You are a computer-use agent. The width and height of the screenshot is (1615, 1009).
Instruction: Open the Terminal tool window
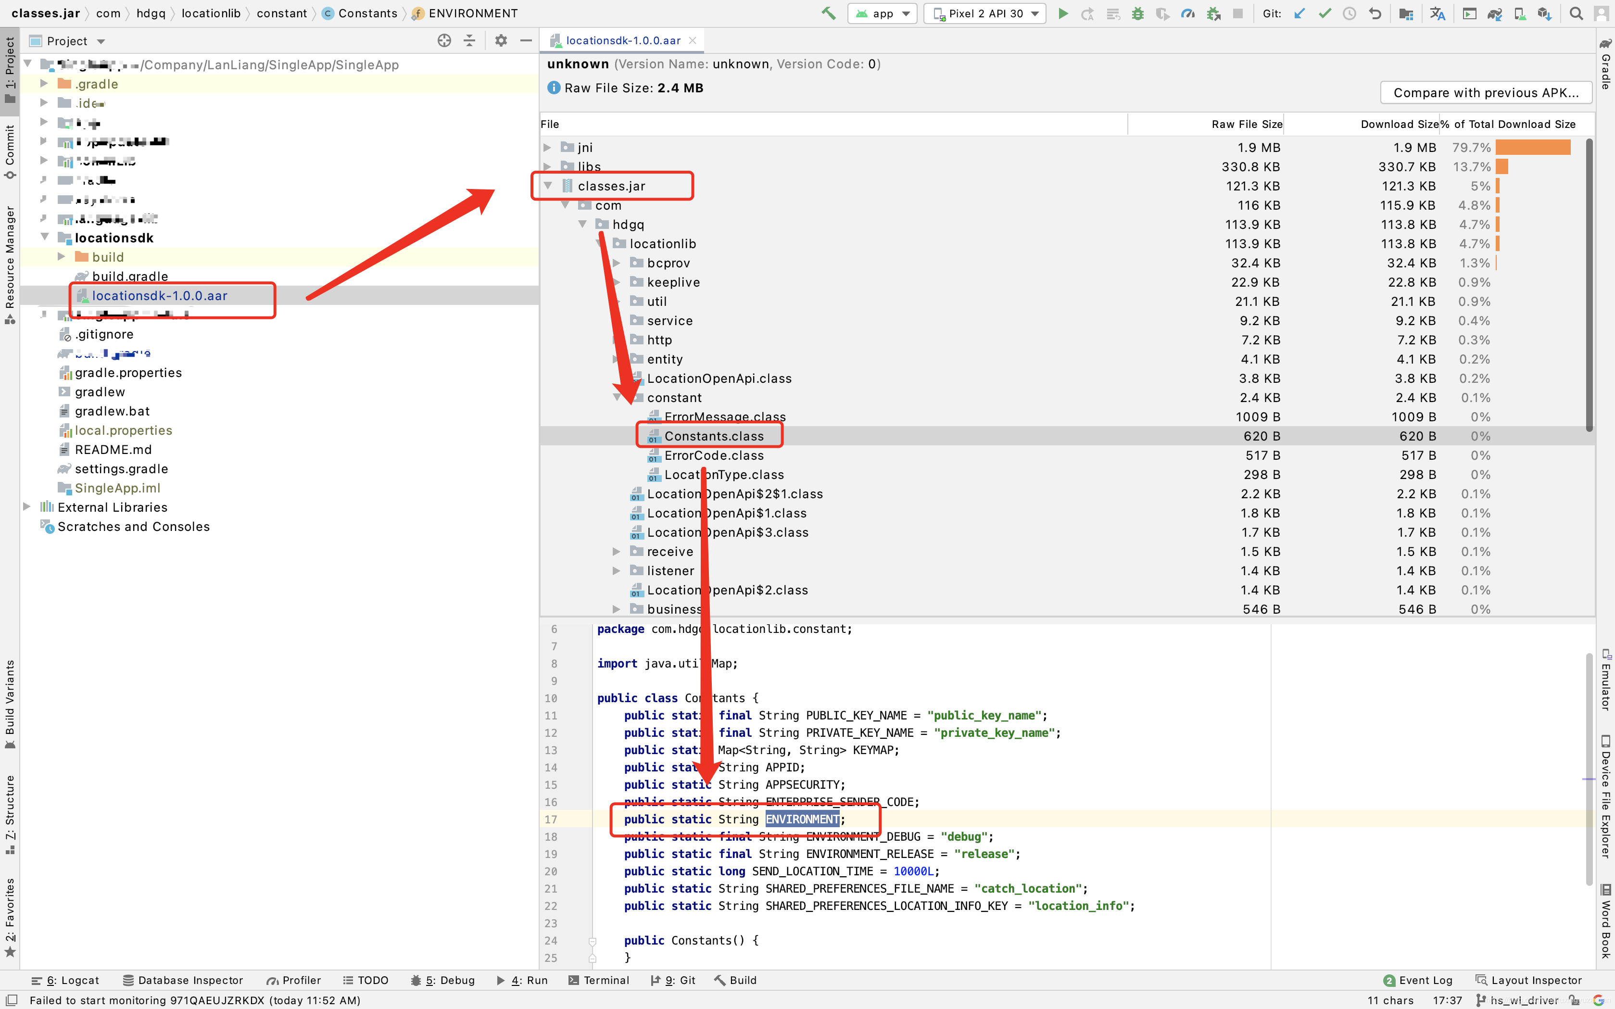(x=599, y=980)
